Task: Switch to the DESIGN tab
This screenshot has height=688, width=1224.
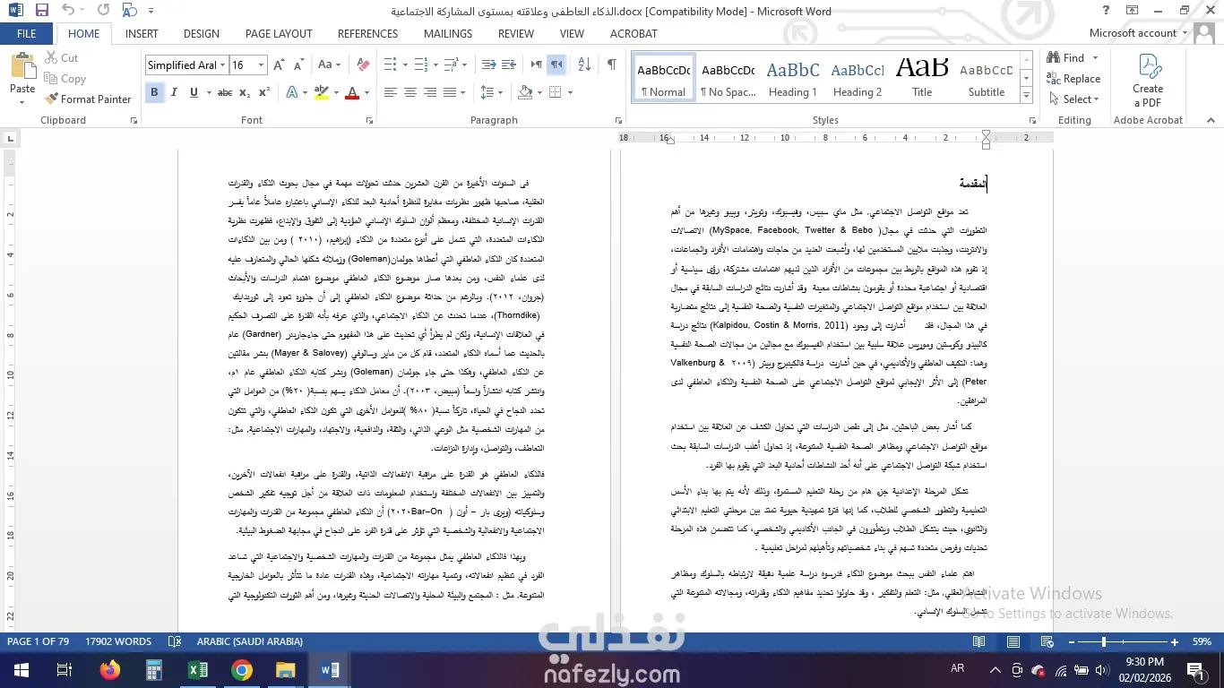Action: 202,34
